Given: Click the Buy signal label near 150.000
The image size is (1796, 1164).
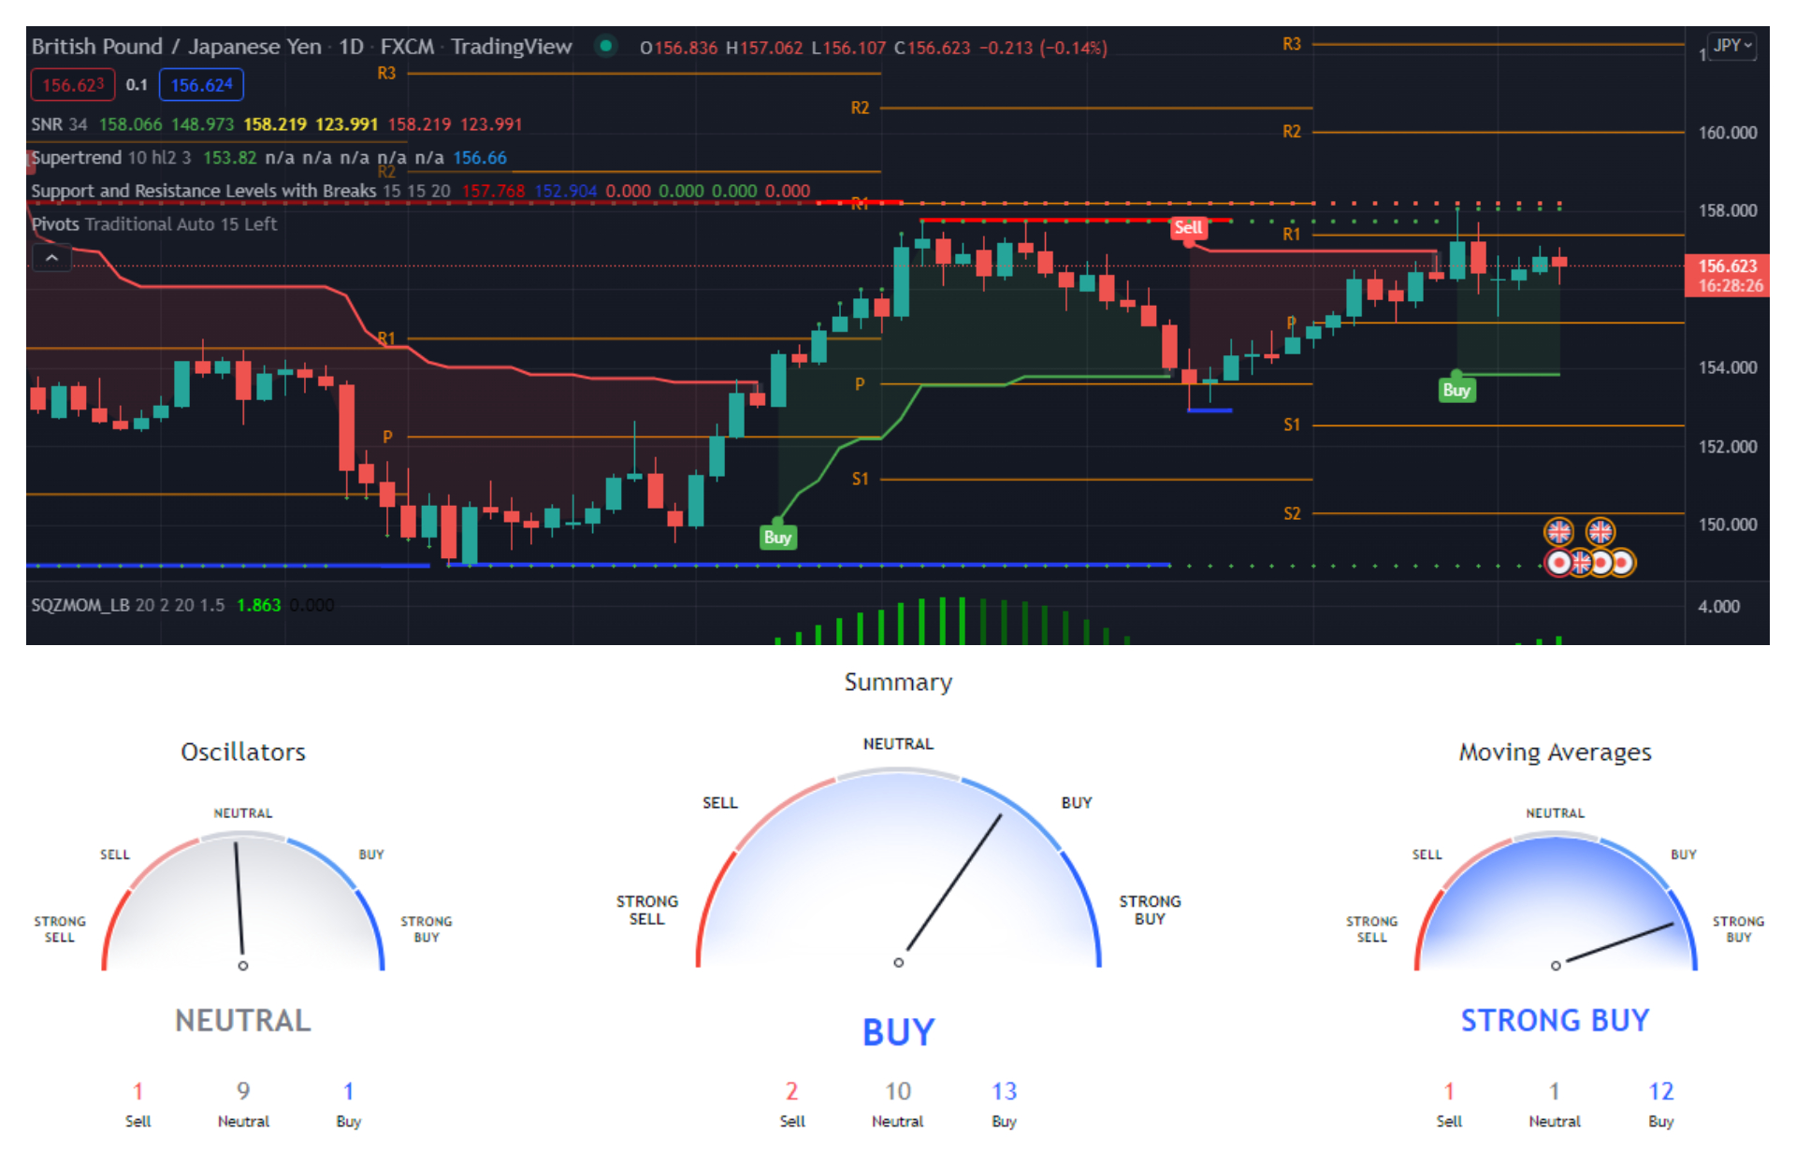Looking at the screenshot, I should coord(777,537).
